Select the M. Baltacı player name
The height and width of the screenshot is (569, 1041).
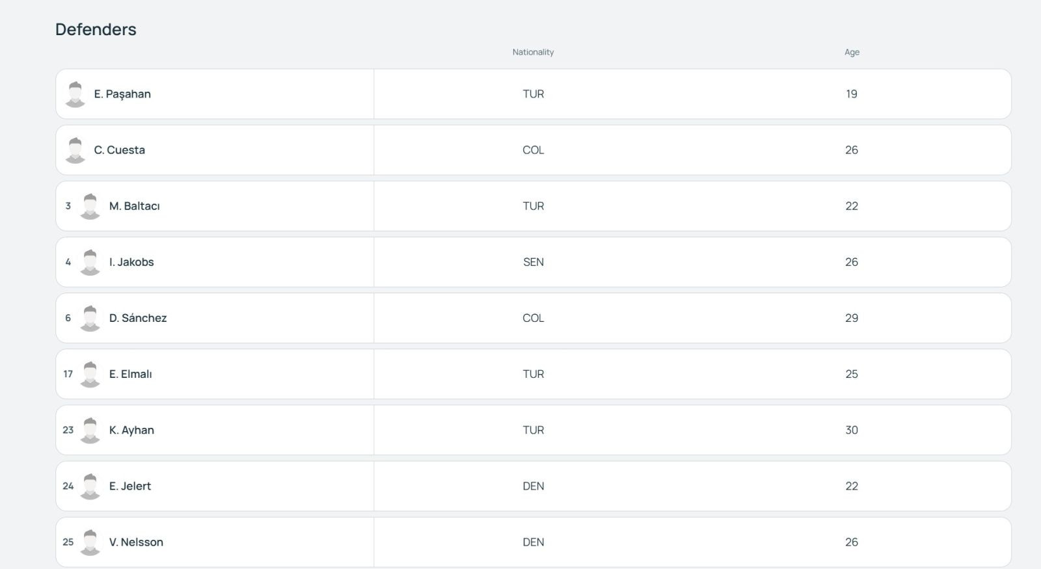(x=135, y=206)
